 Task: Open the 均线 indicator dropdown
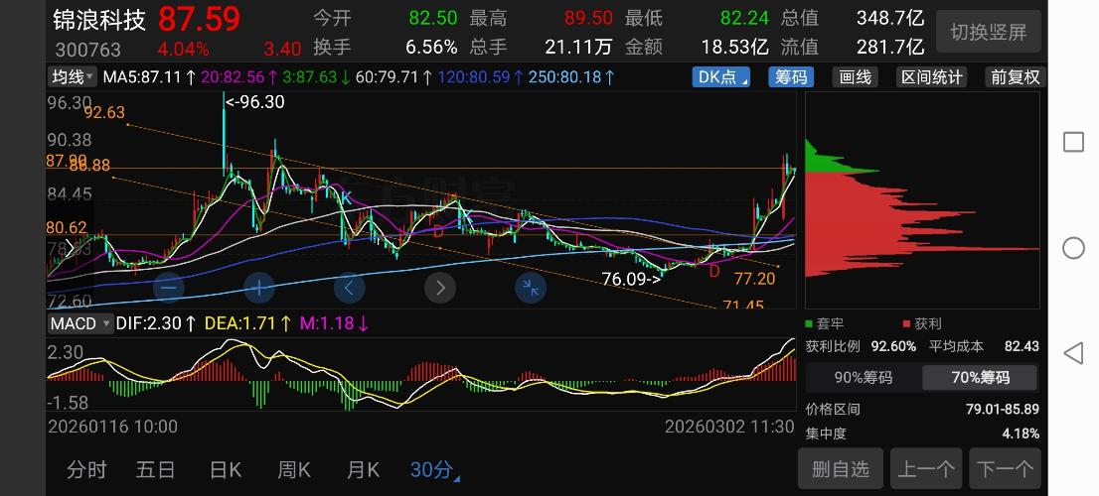(x=73, y=77)
